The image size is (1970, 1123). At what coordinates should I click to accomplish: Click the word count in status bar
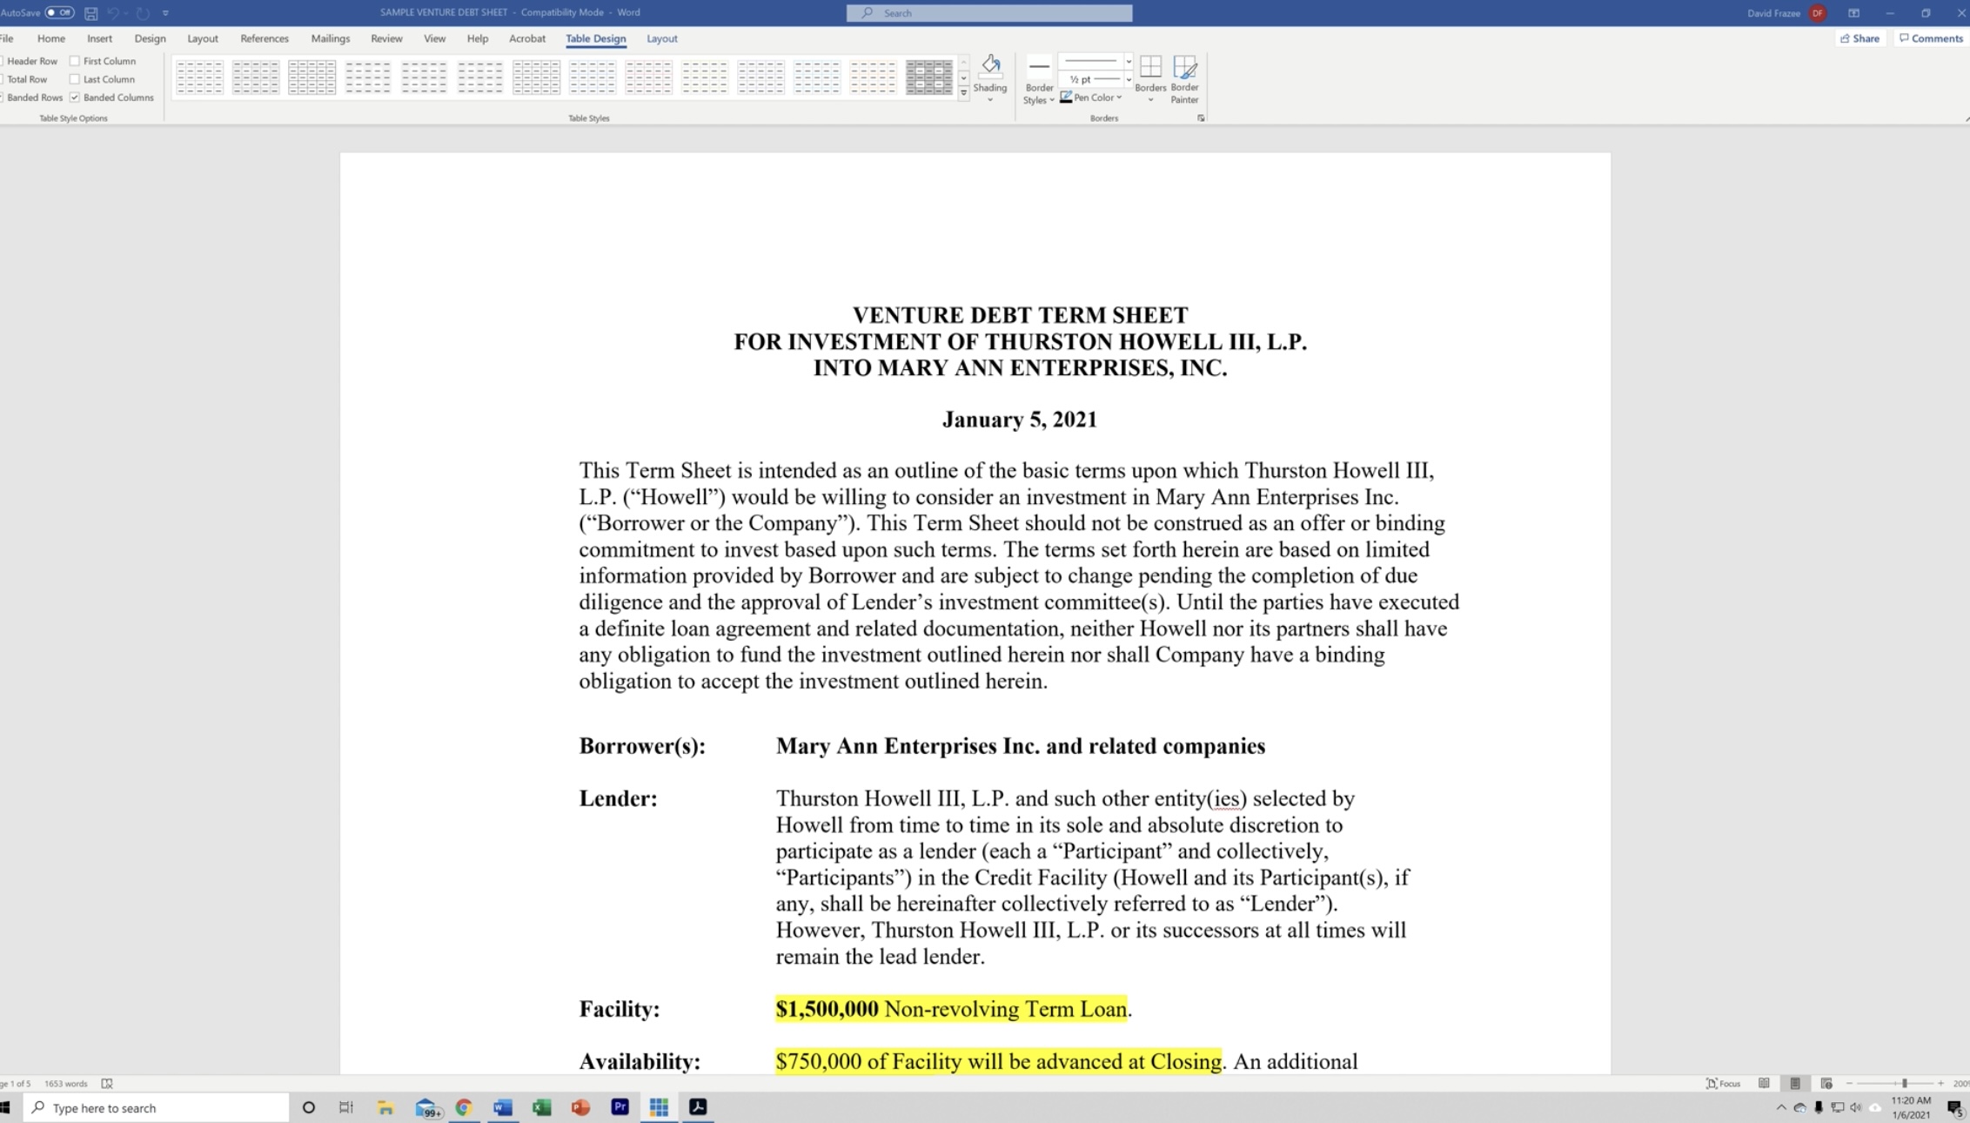pyautogui.click(x=66, y=1083)
